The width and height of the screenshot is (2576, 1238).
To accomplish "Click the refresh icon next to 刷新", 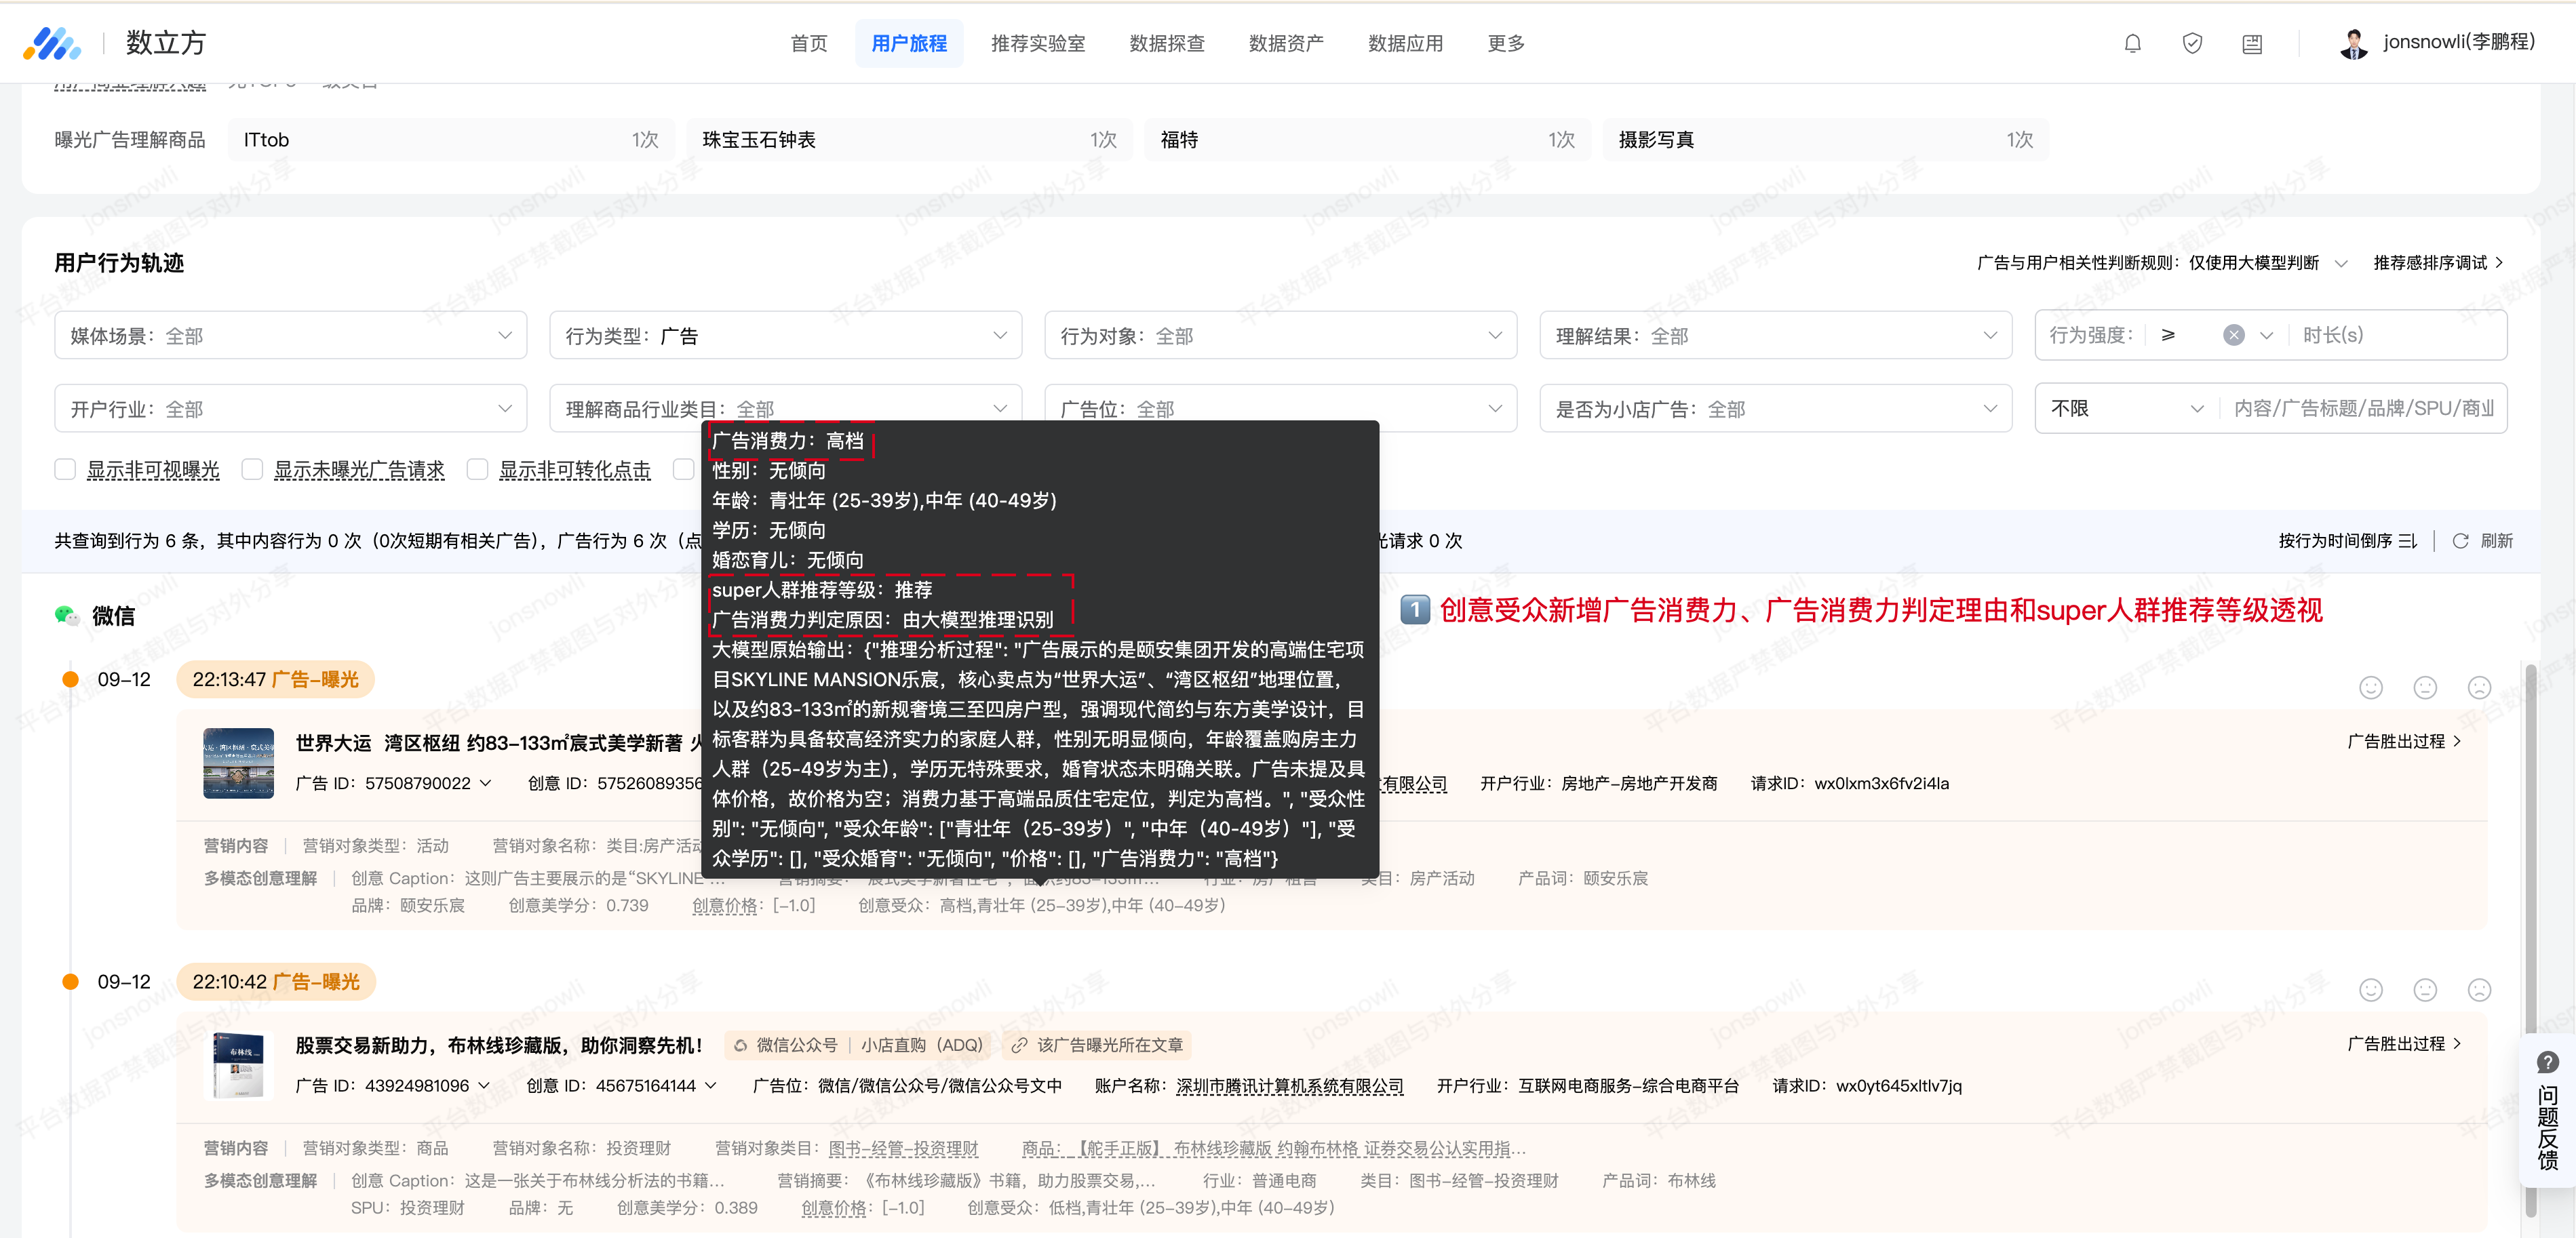I will [x=2460, y=541].
